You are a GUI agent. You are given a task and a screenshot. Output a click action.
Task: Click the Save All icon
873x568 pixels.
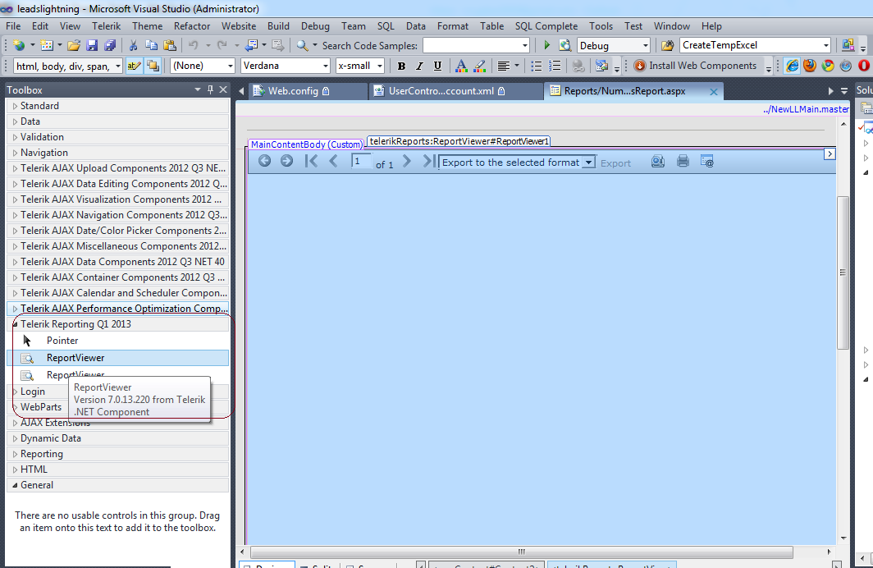tap(110, 46)
